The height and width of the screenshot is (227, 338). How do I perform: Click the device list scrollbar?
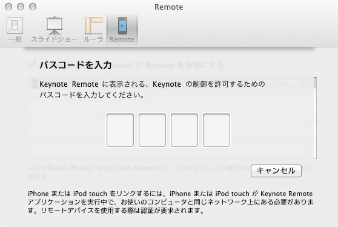pos(315,118)
